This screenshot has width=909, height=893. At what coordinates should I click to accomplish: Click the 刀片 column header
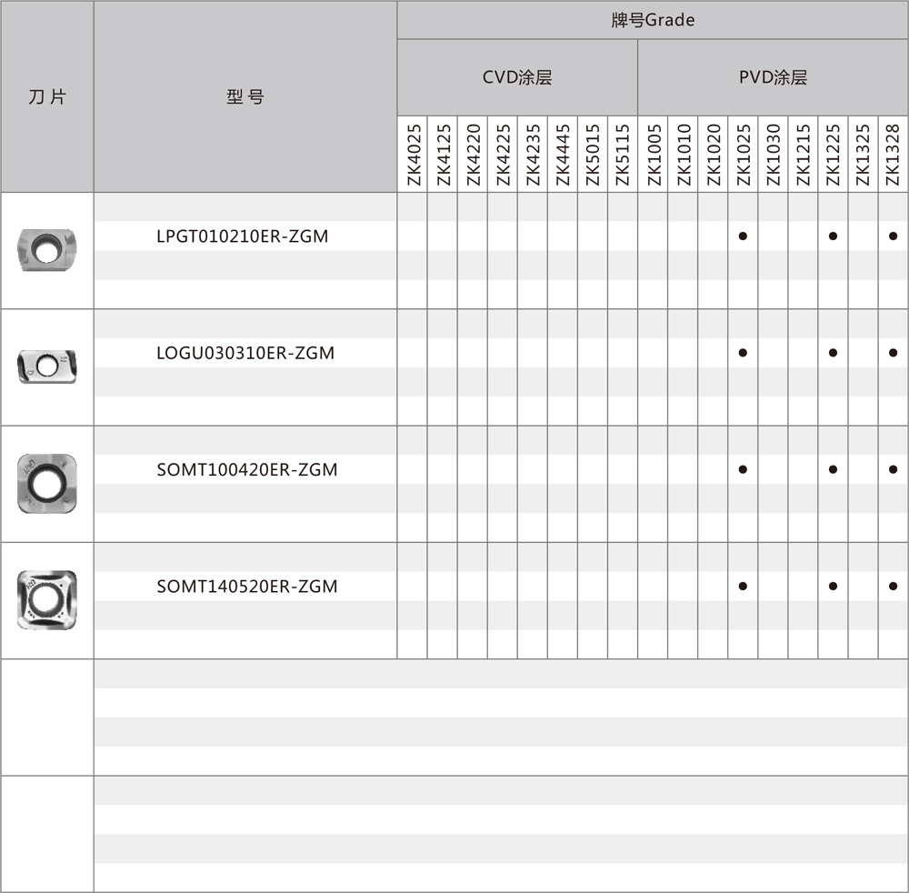47,96
